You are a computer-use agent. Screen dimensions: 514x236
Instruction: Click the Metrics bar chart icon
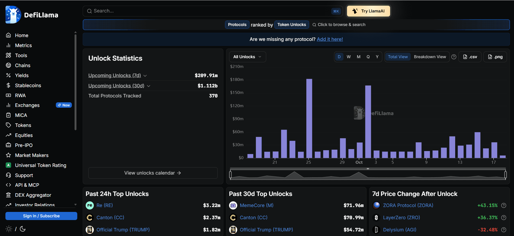click(8, 45)
